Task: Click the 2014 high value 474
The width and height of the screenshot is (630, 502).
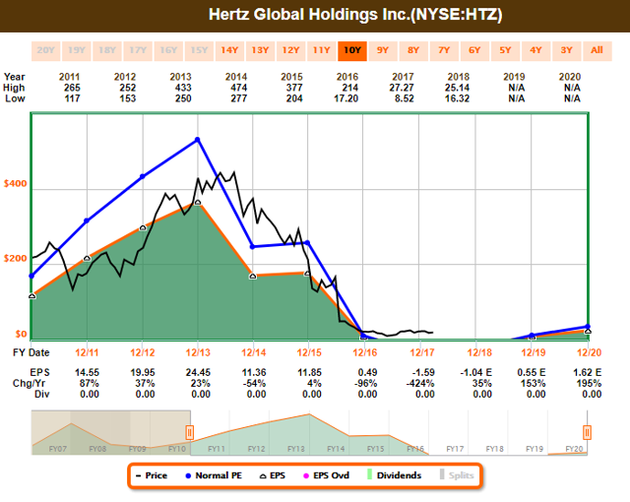Action: click(238, 88)
